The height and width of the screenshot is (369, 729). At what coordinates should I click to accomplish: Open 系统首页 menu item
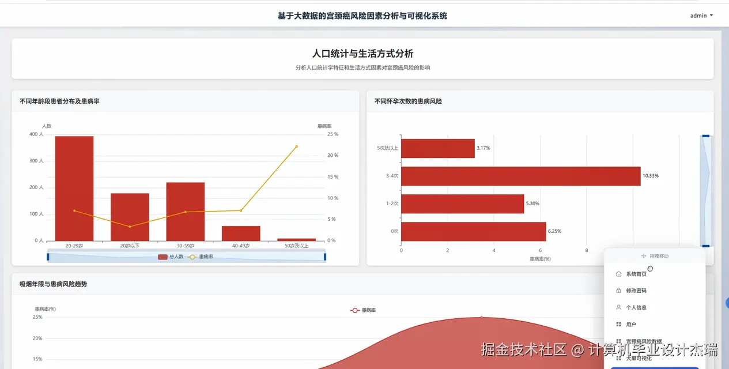(x=654, y=274)
